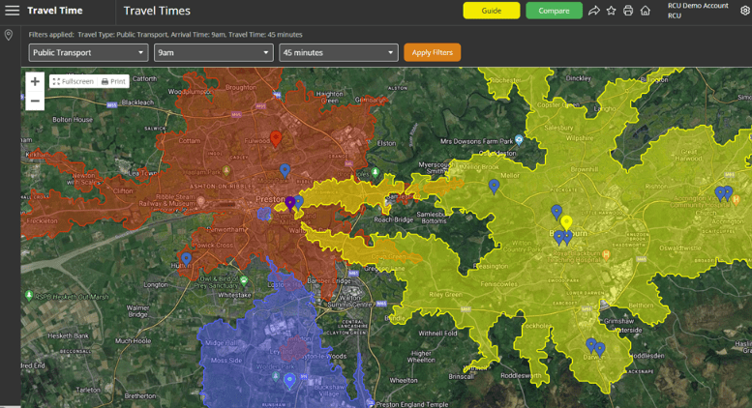Open the Public Transport travel type dropdown
752x408 pixels.
pyautogui.click(x=88, y=52)
